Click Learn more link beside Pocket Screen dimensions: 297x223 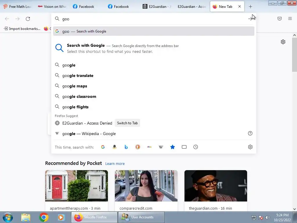coord(115,163)
